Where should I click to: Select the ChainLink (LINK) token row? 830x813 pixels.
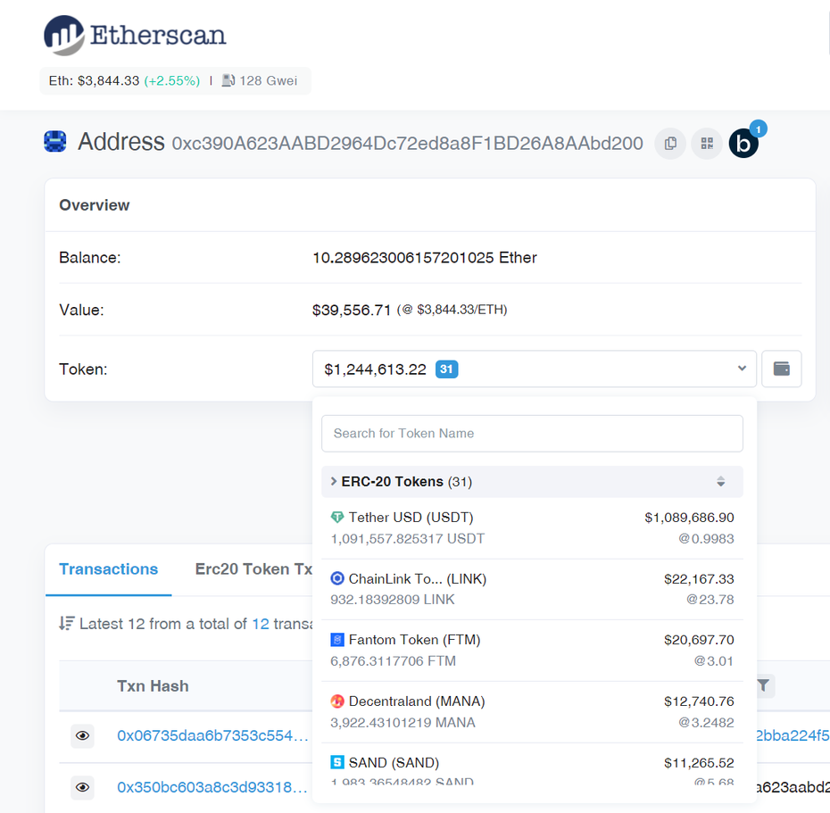coord(532,589)
